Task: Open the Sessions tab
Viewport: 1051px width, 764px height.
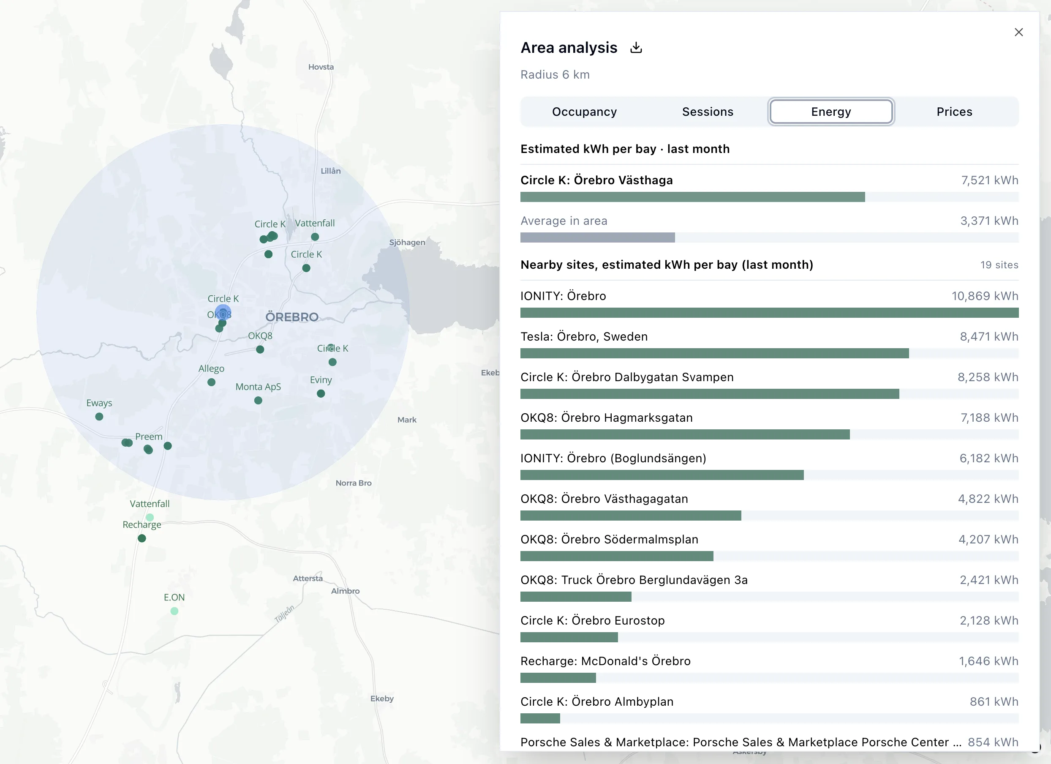Action: [708, 112]
